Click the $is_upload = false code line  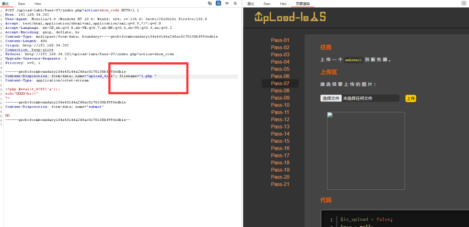point(366,219)
